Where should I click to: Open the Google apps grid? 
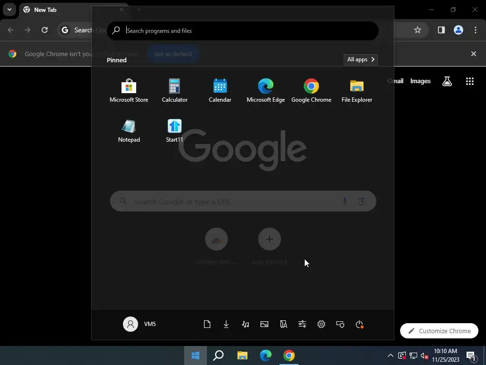click(x=470, y=81)
